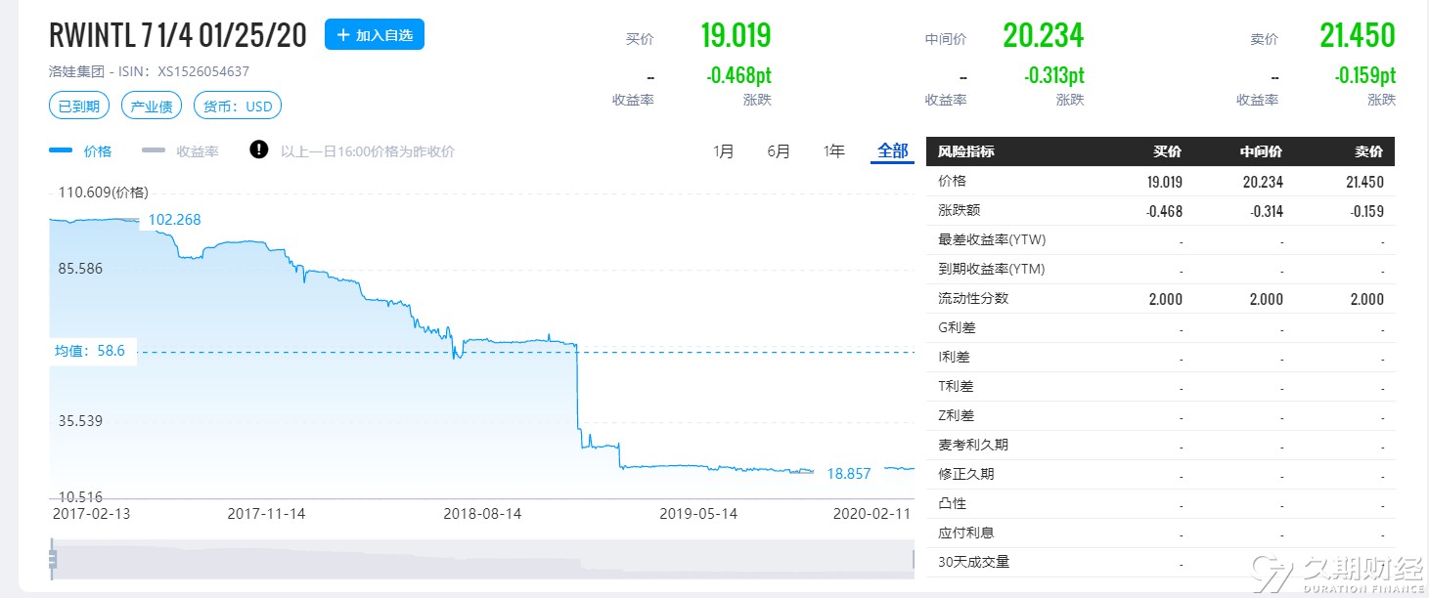1429x598 pixels.
Task: Click the 卖价 value 21.450 in header
Action: (1357, 36)
